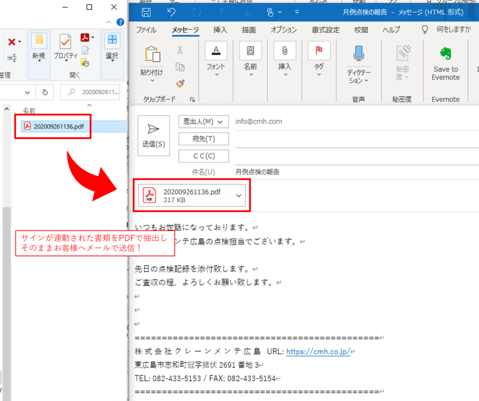Screen dimensions: 479x401
Task: Click the 名前 address book icon
Action: (x=250, y=51)
